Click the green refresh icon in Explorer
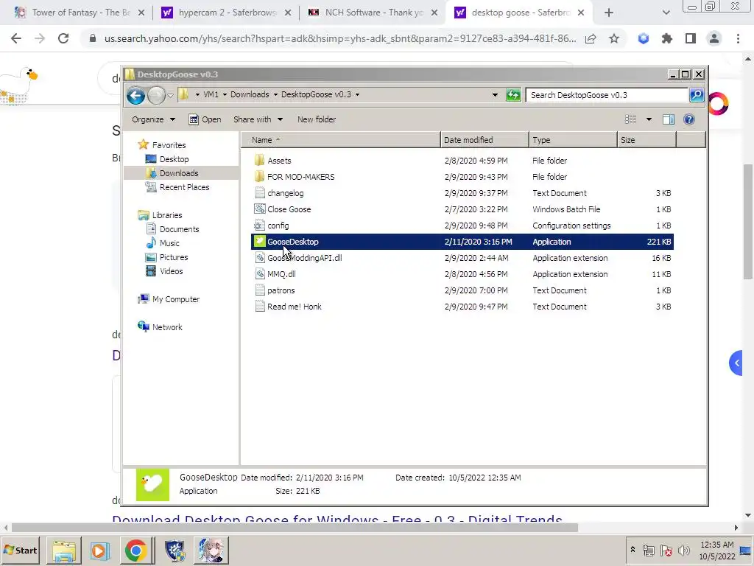This screenshot has width=754, height=566. coord(513,95)
